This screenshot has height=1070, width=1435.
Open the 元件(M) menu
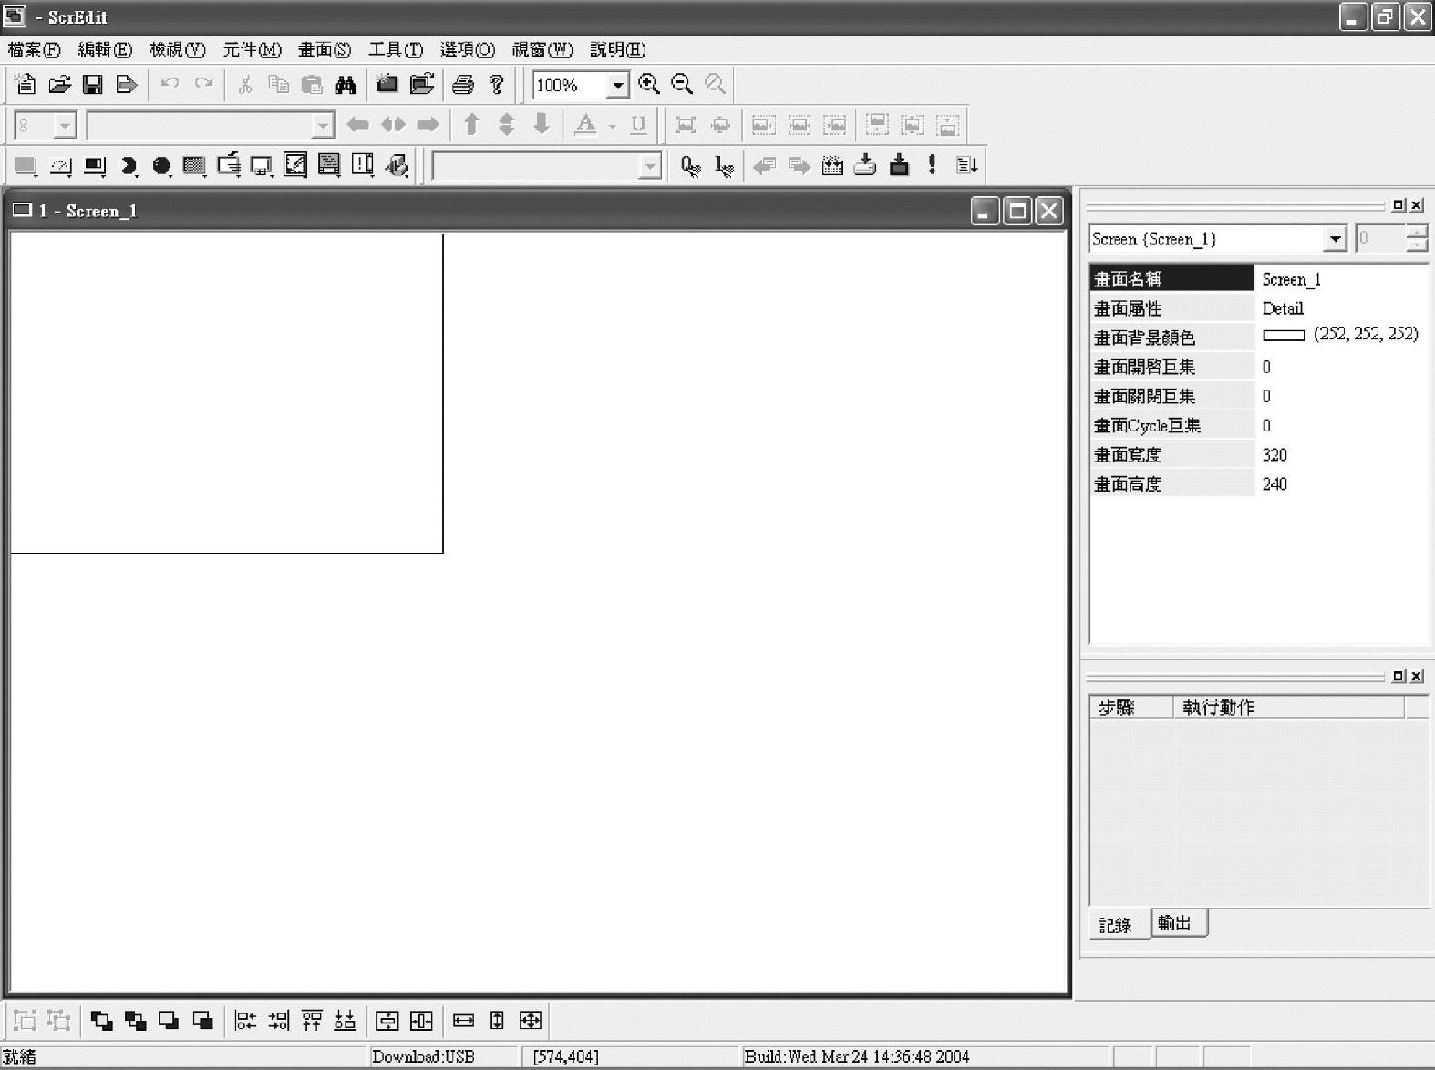click(x=252, y=49)
